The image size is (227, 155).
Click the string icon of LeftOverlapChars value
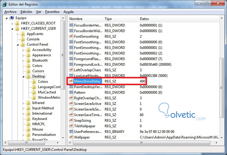click(x=71, y=70)
